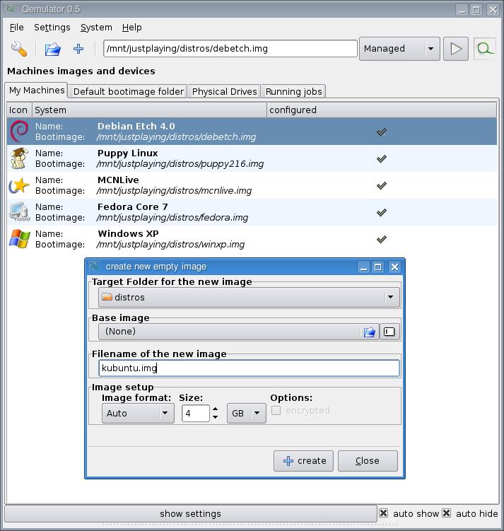Switch to the Running jobs tab

pos(293,91)
